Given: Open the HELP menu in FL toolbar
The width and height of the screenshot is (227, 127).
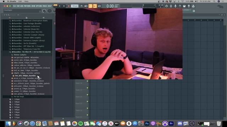Looking at the screenshot, I should (x=50, y=6).
